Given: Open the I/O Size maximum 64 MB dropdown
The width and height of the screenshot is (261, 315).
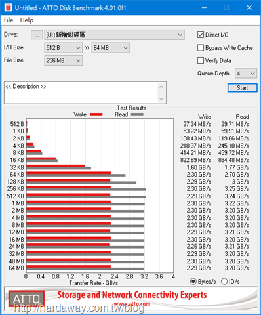Looking at the screenshot, I should 111,48.
